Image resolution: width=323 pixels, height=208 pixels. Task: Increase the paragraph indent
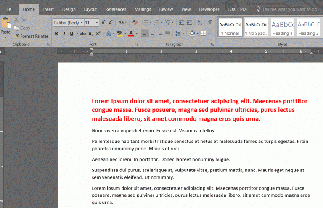coord(189,22)
